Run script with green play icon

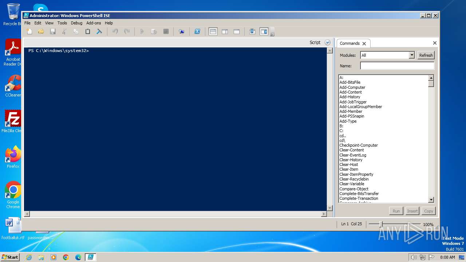(x=142, y=32)
